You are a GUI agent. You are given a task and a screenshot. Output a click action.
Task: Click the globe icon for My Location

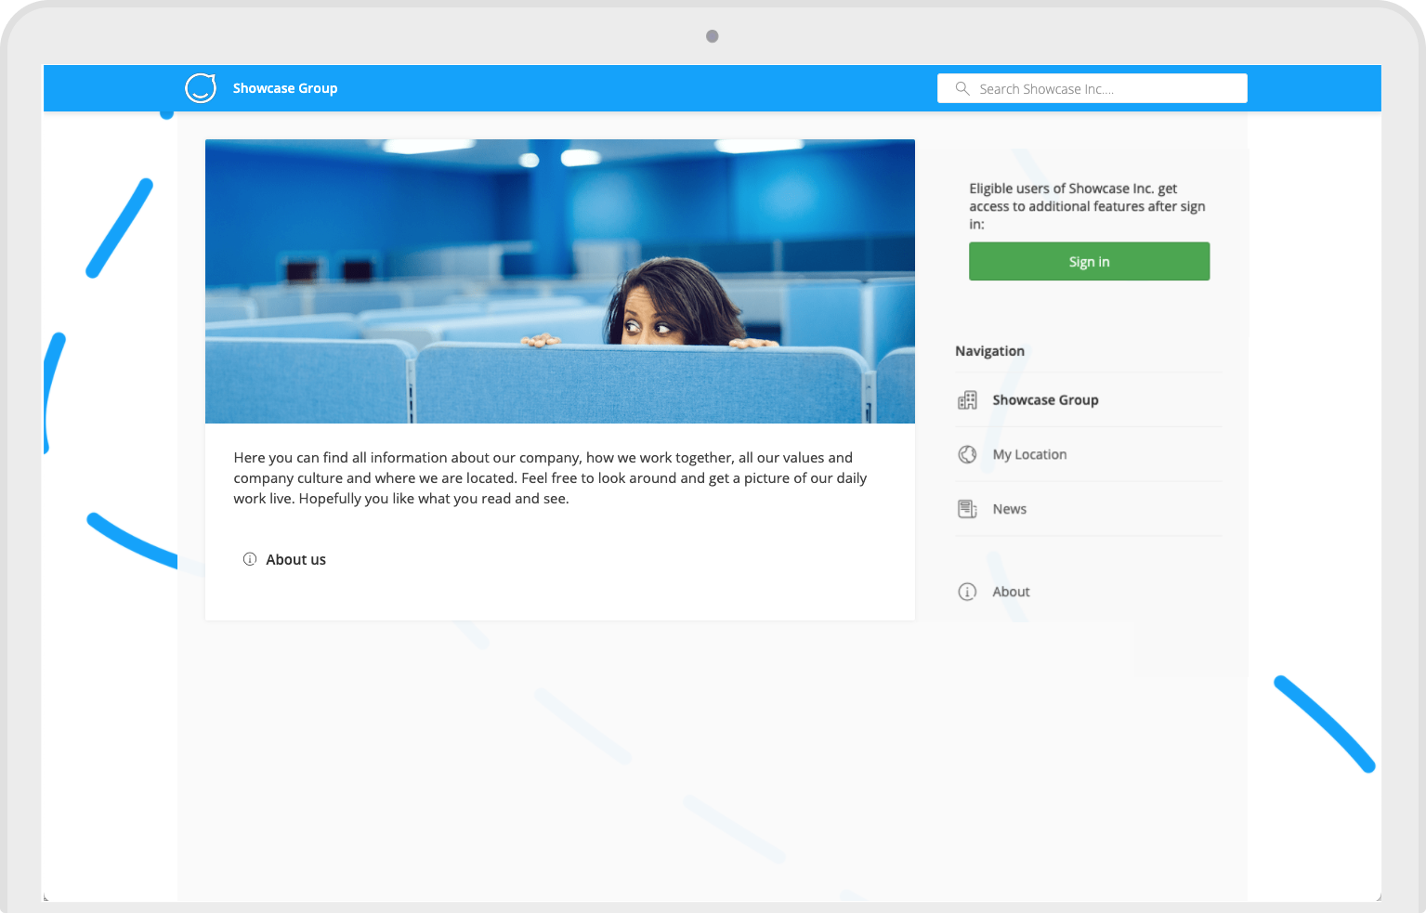point(967,454)
